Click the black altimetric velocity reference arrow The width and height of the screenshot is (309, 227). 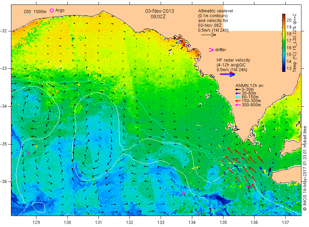point(209,35)
